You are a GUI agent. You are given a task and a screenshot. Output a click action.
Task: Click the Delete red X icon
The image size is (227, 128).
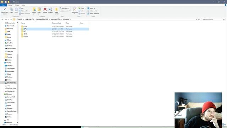tap(45, 9)
